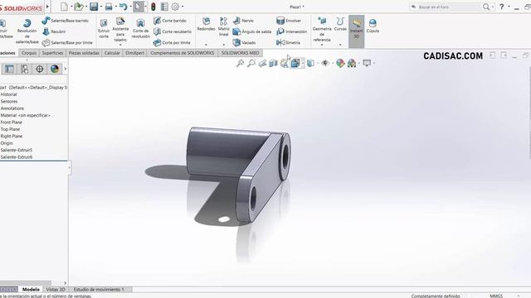Expand Redondeo dropdown arrow
The width and height of the screenshot is (531, 298).
coord(206,44)
